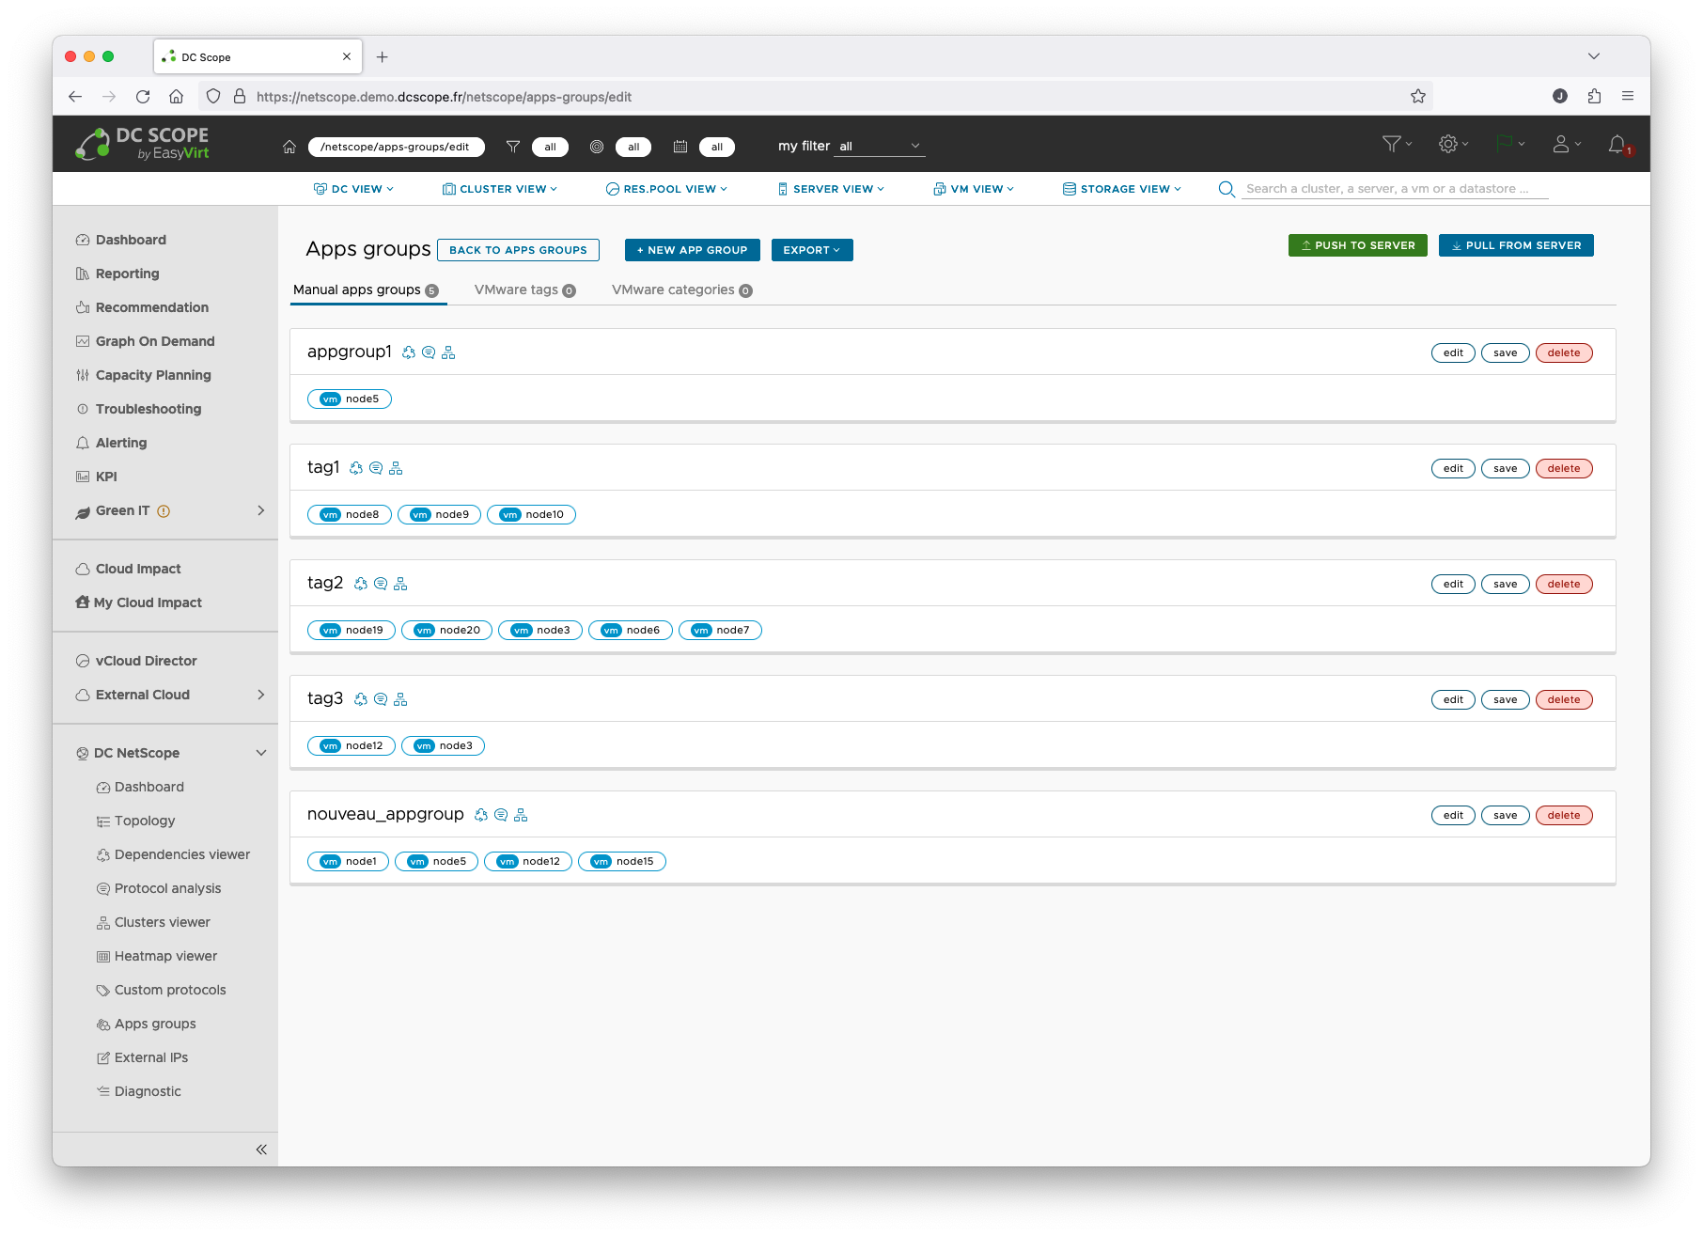The image size is (1703, 1236).
Task: Open the settings gear in header
Action: point(1448,144)
